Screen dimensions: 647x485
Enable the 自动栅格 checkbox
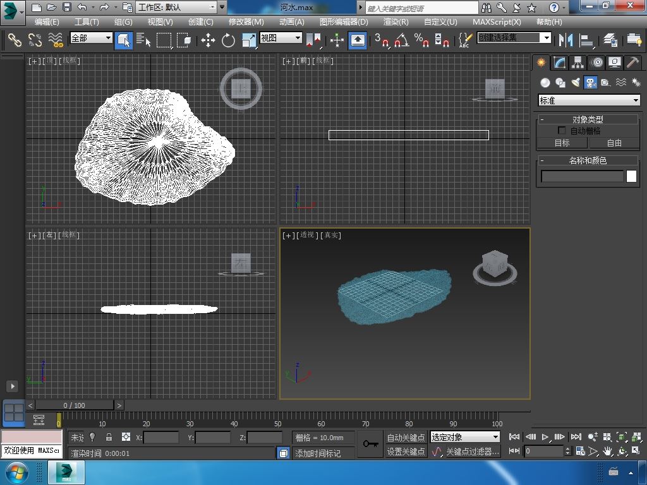pyautogui.click(x=562, y=131)
